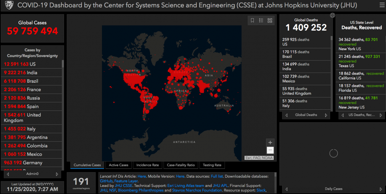This screenshot has width=386, height=194.
Task: Open the bookmarks icon on the map
Action: point(253,20)
